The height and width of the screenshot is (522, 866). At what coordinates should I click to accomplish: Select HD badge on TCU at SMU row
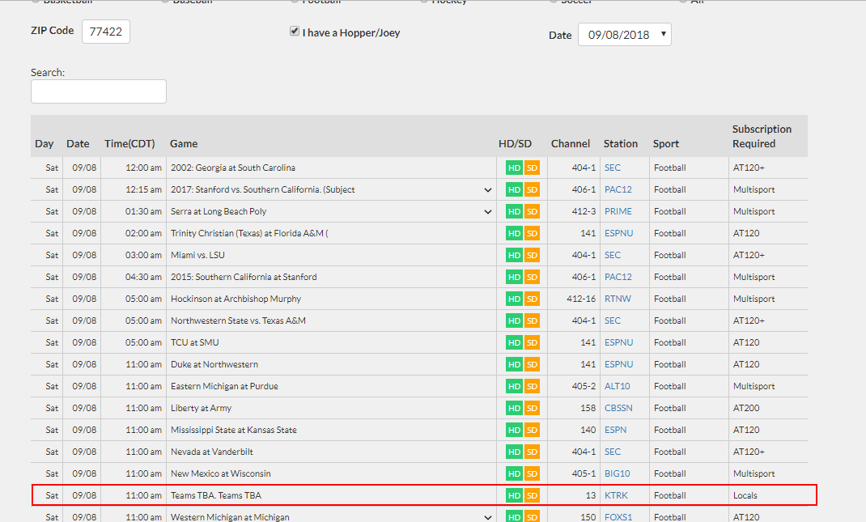(x=514, y=342)
